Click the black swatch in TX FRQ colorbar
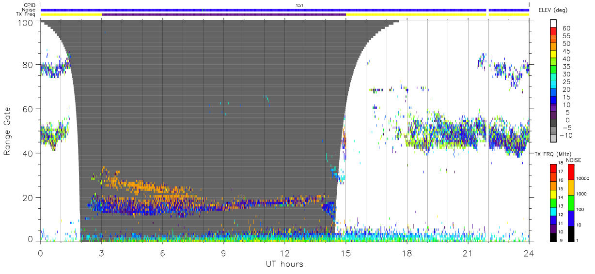This screenshot has width=595, height=274. tap(553, 237)
